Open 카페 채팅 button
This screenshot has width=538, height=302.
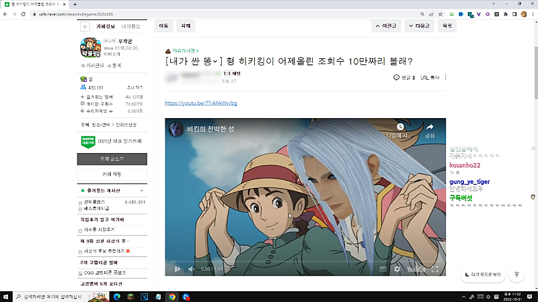pos(112,174)
